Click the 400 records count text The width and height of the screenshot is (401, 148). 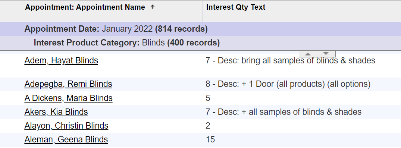(193, 43)
